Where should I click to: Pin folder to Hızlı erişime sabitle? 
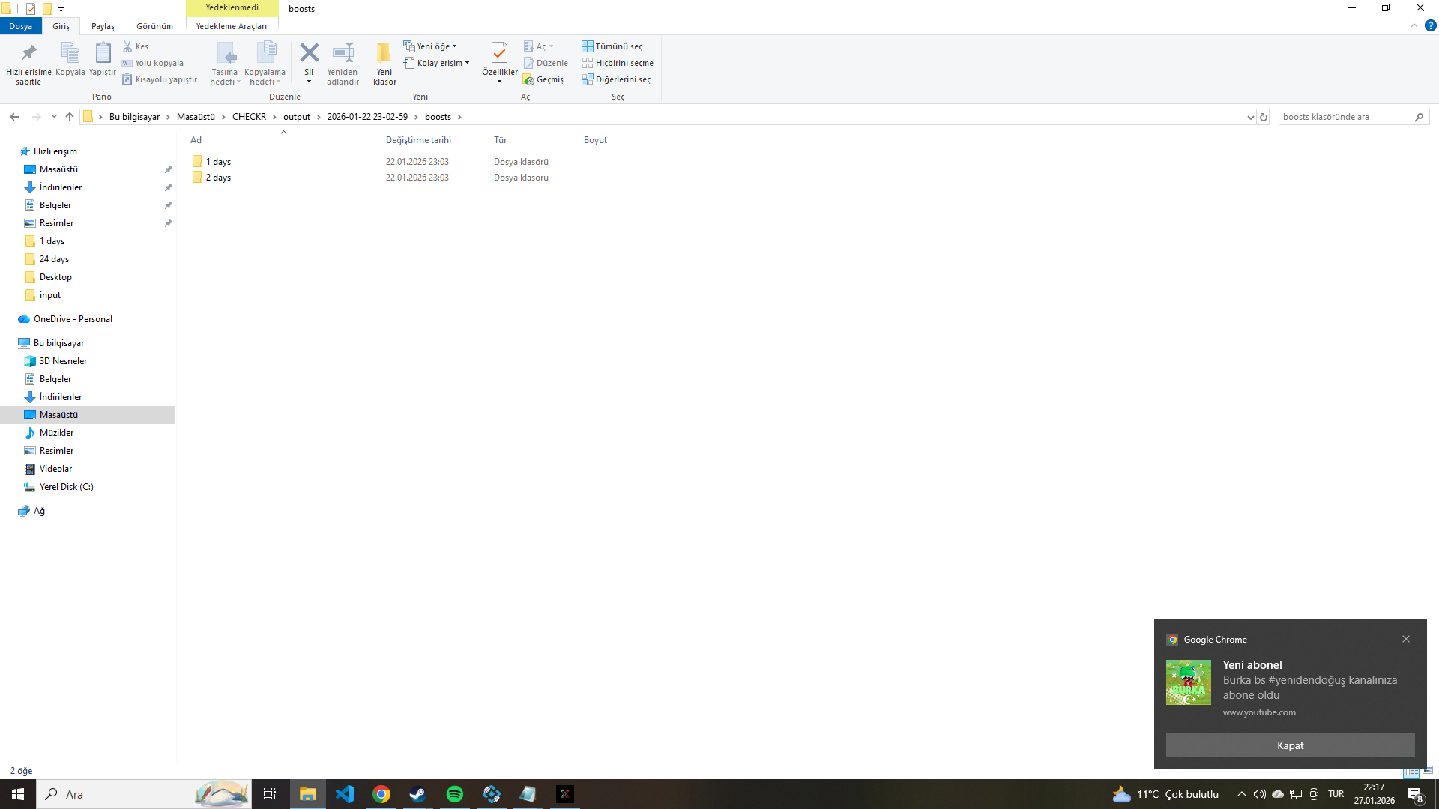pyautogui.click(x=28, y=64)
